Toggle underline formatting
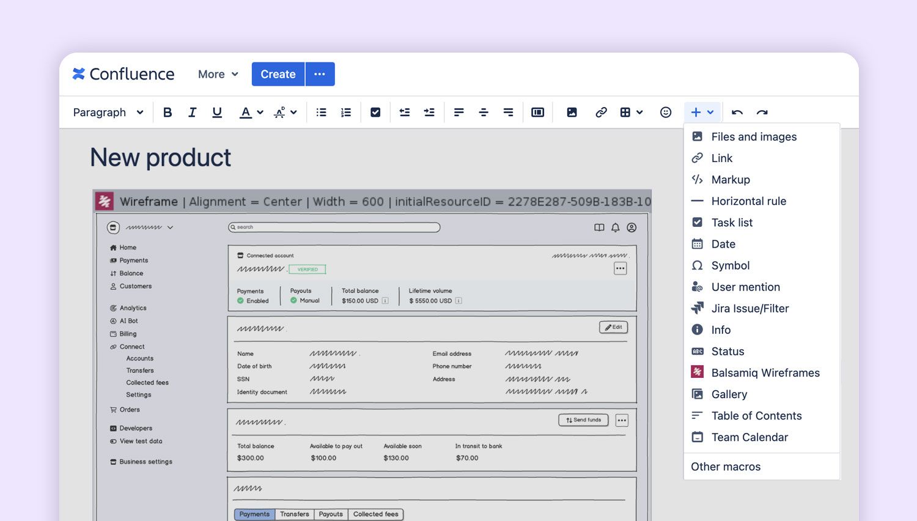This screenshot has width=917, height=521. (217, 112)
